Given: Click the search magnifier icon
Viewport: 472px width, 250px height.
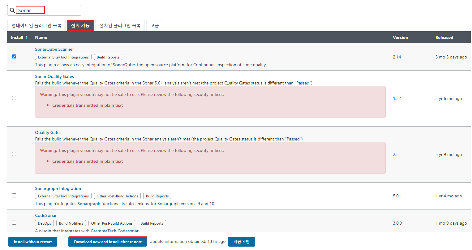Looking at the screenshot, I should [12, 10].
